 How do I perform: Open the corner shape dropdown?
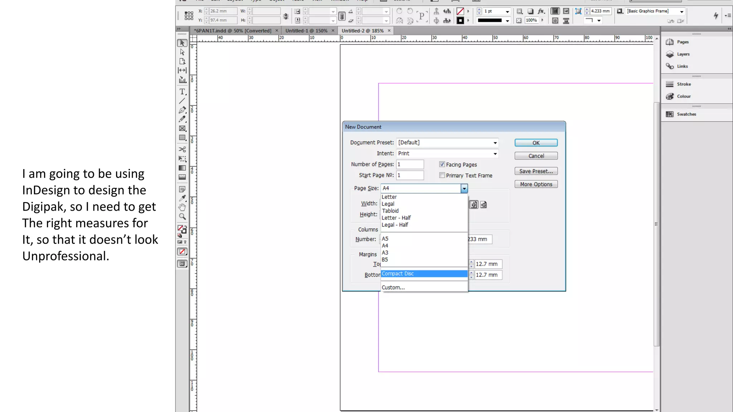[599, 21]
